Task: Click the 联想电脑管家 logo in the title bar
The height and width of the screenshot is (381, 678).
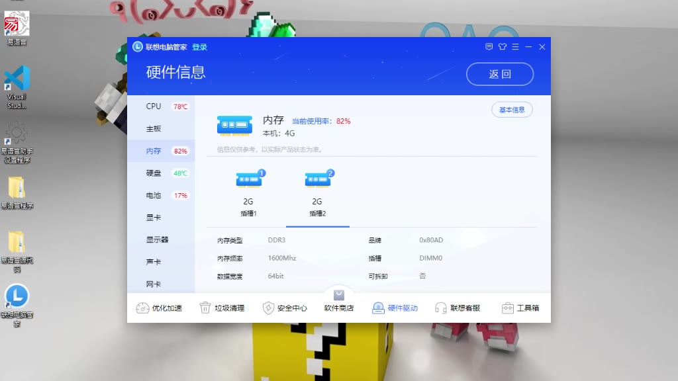Action: [x=138, y=47]
